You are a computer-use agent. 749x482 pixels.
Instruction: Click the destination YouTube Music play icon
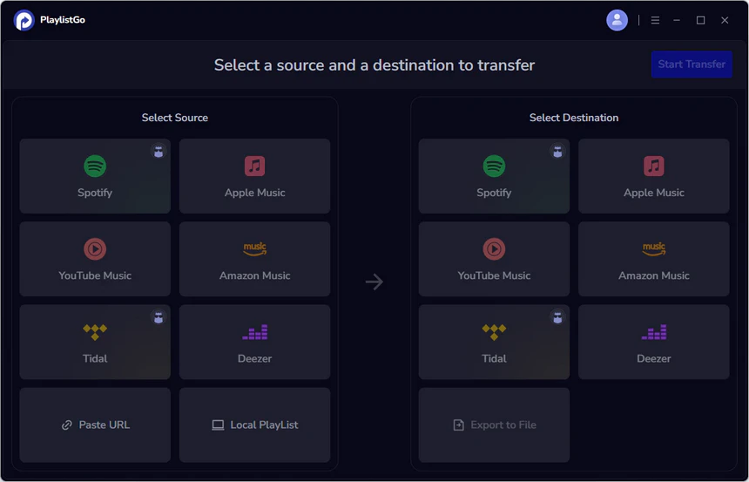pos(494,248)
